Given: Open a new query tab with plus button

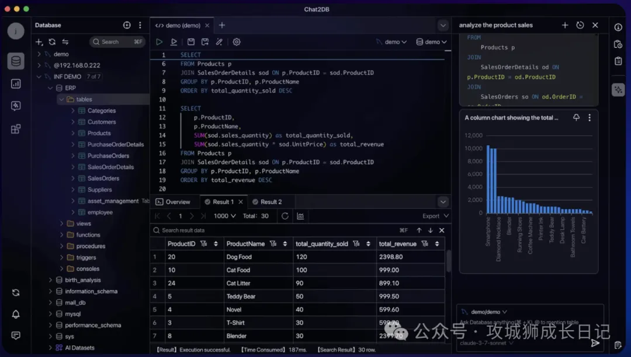Looking at the screenshot, I should [221, 25].
